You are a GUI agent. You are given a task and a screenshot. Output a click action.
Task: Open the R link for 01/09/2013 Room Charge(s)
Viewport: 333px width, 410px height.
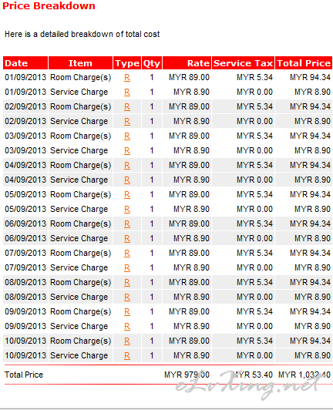(x=127, y=78)
